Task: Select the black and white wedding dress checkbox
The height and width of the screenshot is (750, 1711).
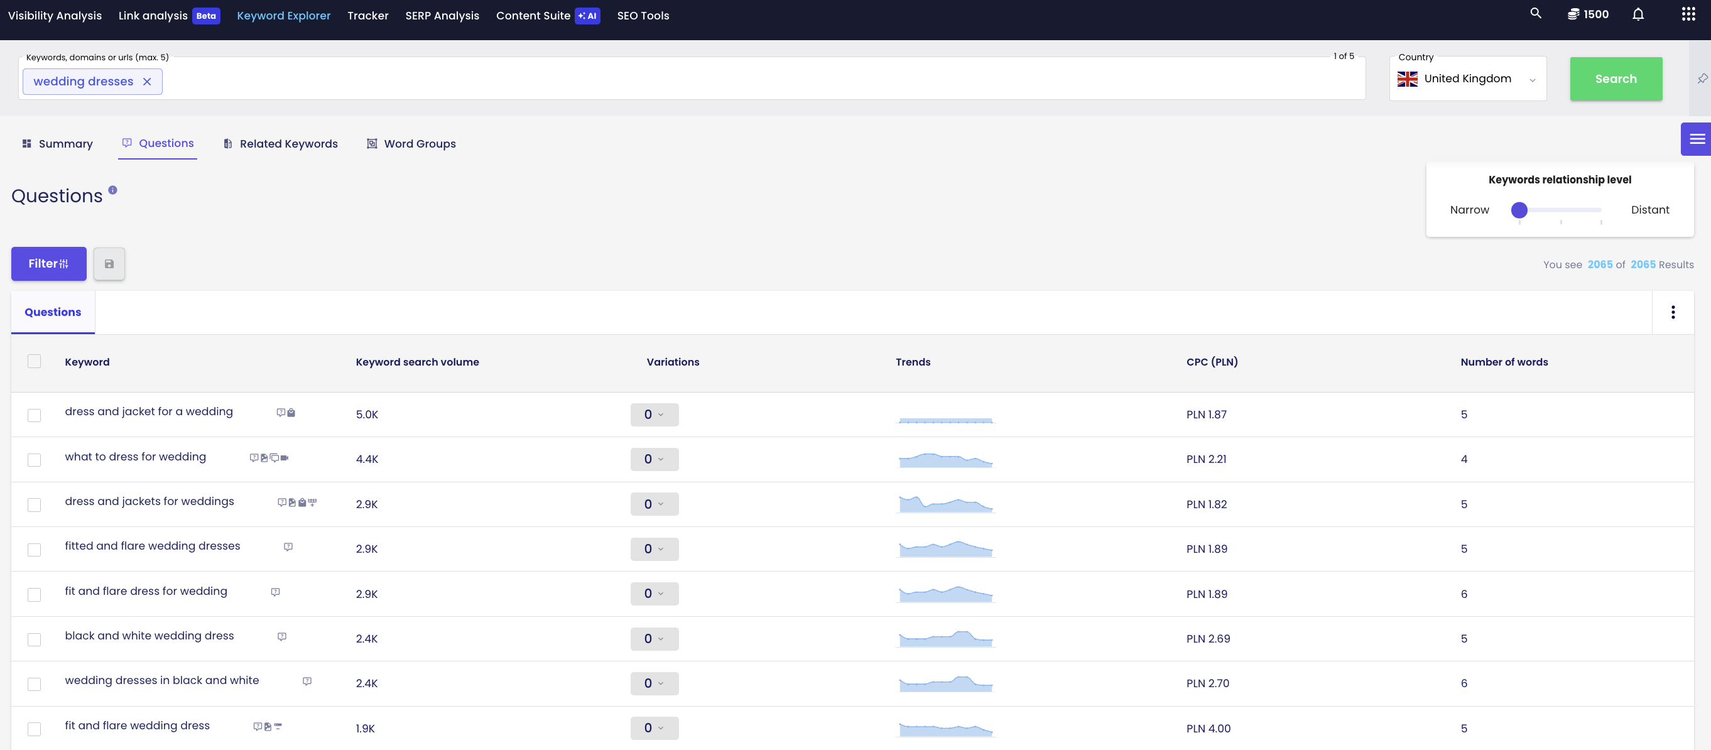Action: pos(35,639)
